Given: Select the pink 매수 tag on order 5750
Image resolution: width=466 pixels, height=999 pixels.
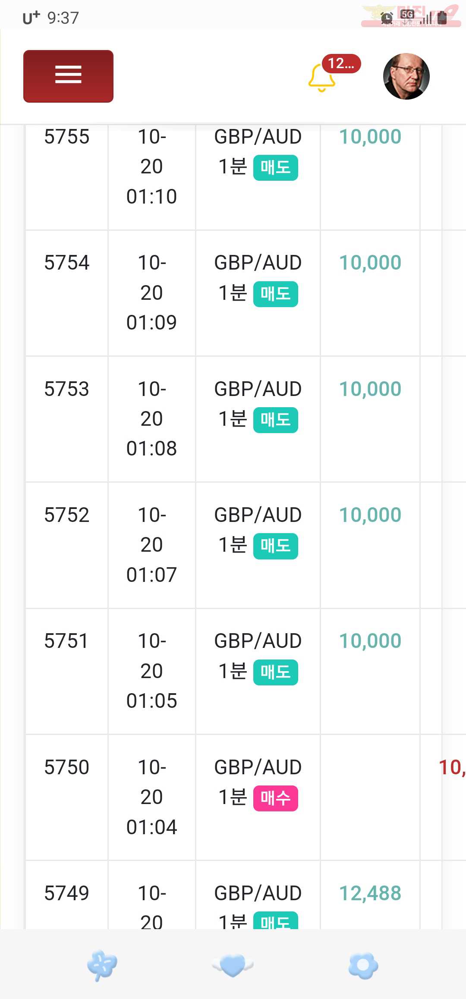Looking at the screenshot, I should click(276, 798).
